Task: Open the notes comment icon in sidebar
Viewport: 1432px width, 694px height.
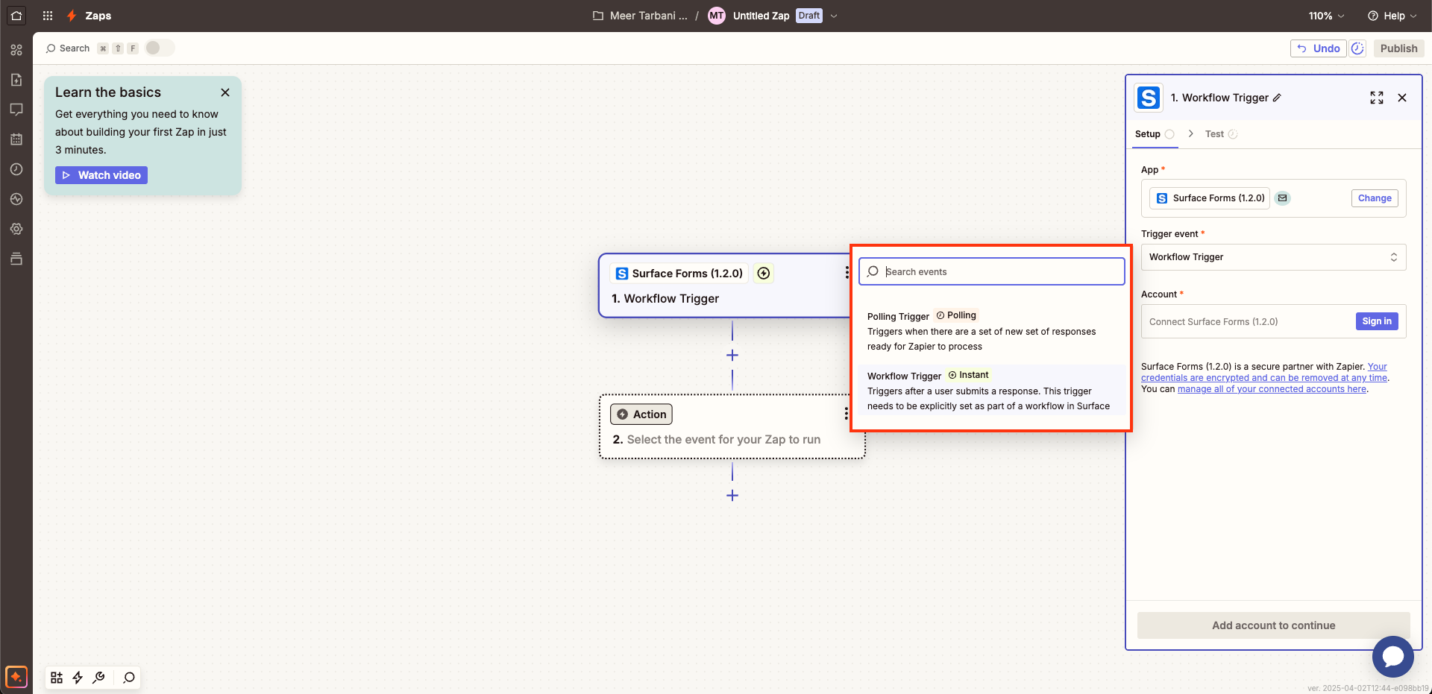Action: 16,110
